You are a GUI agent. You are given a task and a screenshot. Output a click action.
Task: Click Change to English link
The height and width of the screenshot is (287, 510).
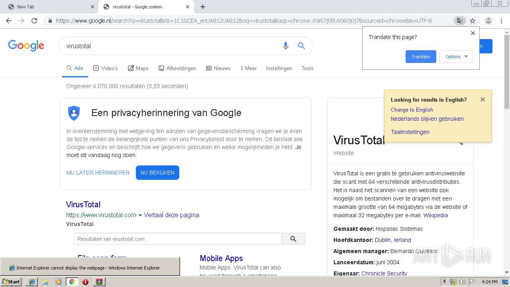point(412,110)
